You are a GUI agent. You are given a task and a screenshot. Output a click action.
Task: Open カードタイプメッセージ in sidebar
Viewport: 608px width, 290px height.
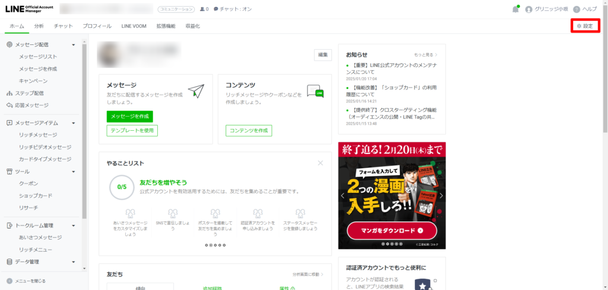coord(45,159)
